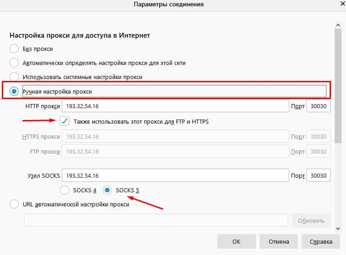
Task: Click the HTTP proxy Порт field
Action: (319, 106)
